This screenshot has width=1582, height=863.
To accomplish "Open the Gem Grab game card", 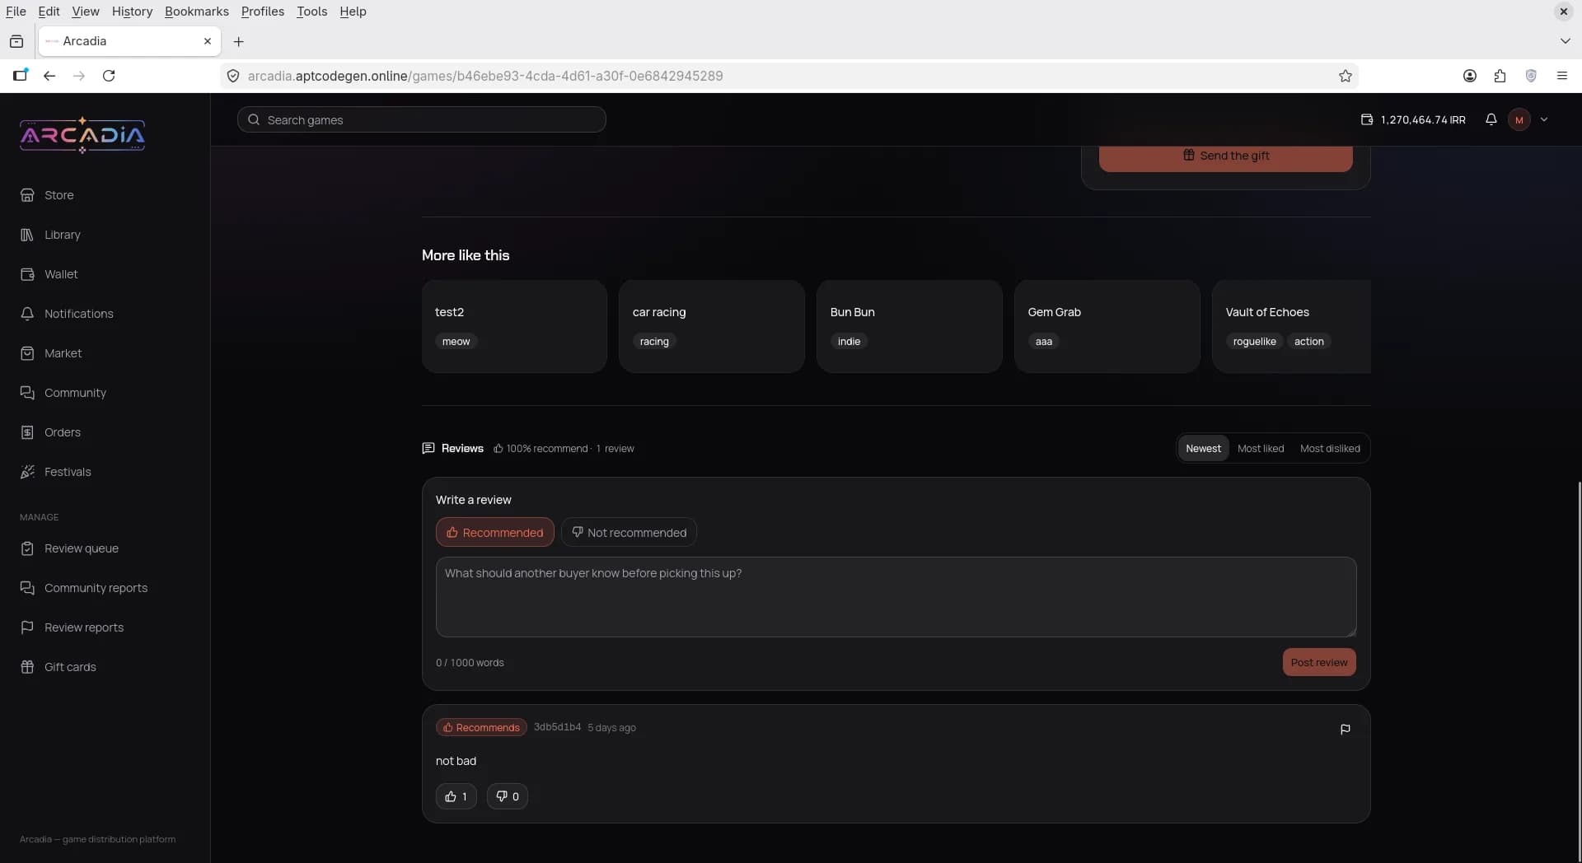I will (1107, 327).
